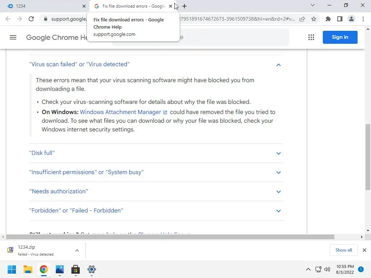Open File Explorer from taskbar
This screenshot has height=278, width=371.
28,269
